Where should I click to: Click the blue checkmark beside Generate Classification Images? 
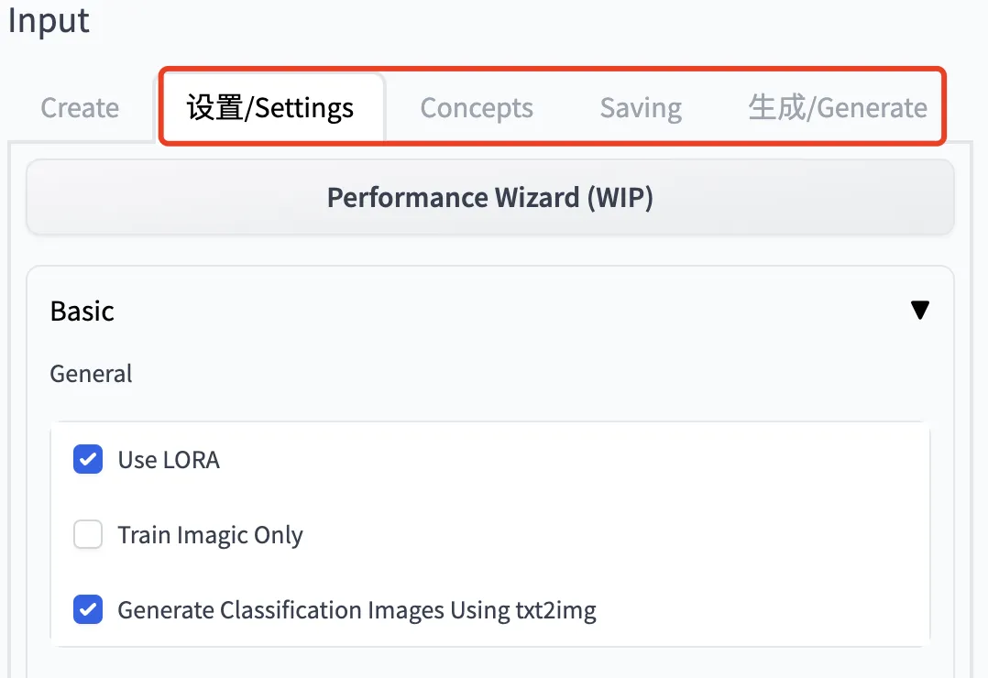(x=88, y=609)
